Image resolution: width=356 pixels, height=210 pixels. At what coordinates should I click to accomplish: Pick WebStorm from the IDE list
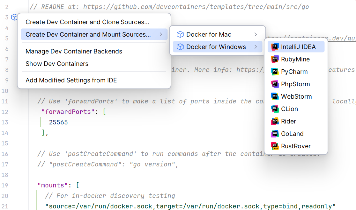(x=296, y=96)
